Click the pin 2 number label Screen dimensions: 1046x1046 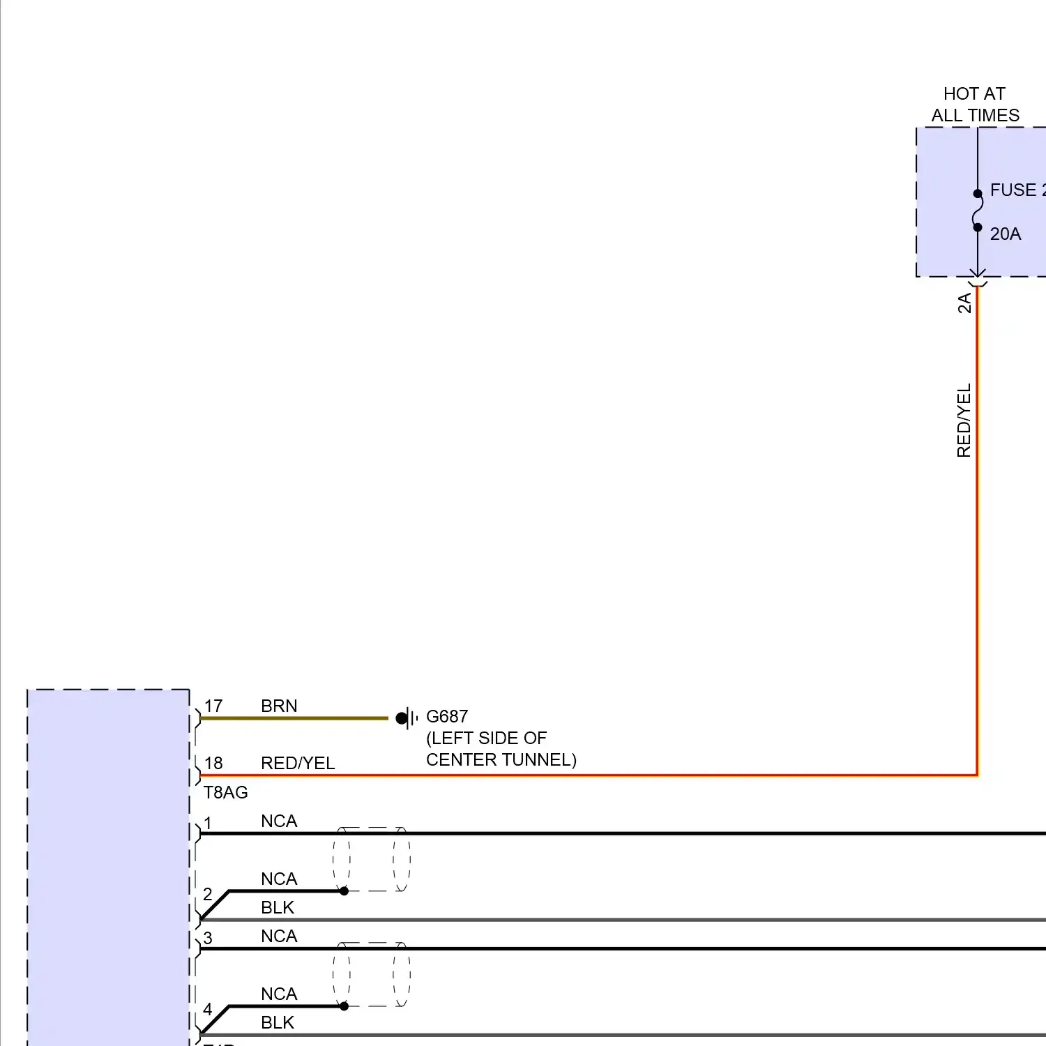coord(208,894)
